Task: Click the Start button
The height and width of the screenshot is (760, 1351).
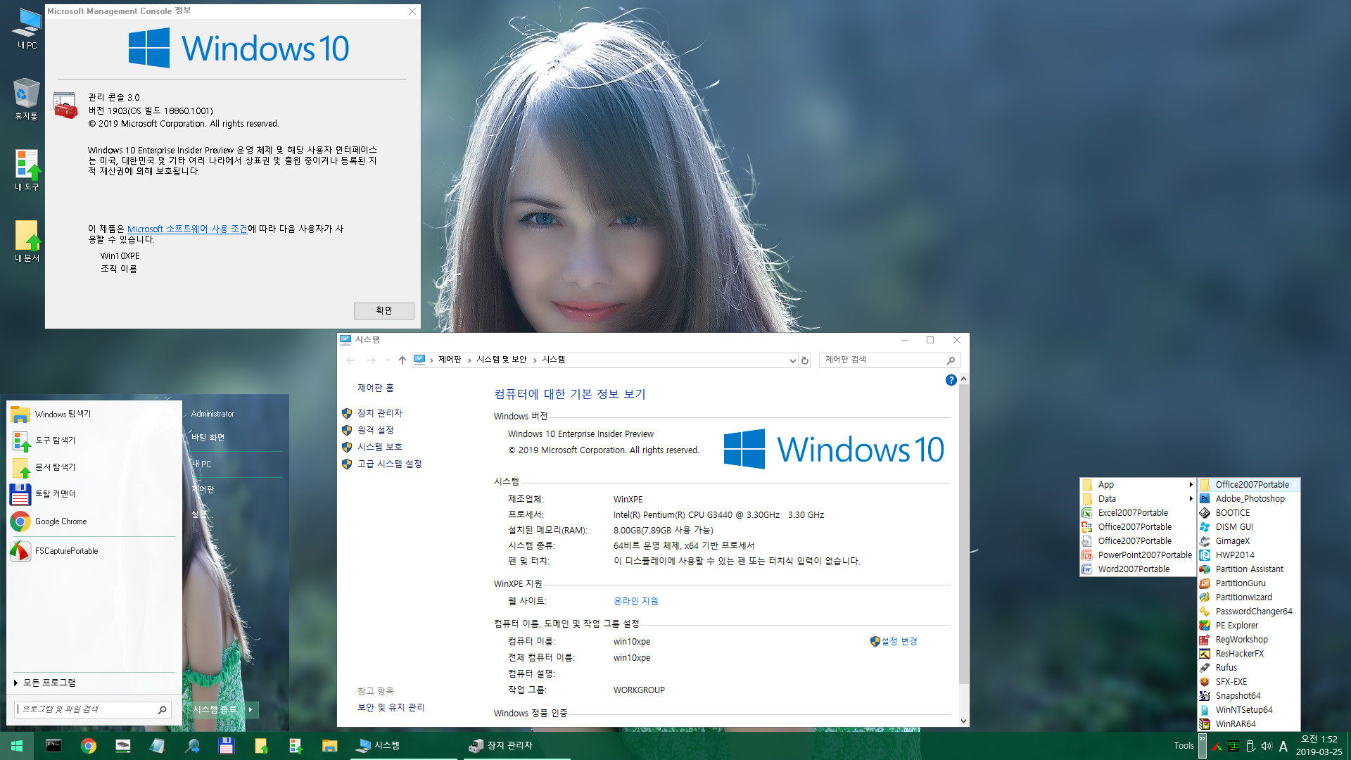Action: pyautogui.click(x=17, y=746)
